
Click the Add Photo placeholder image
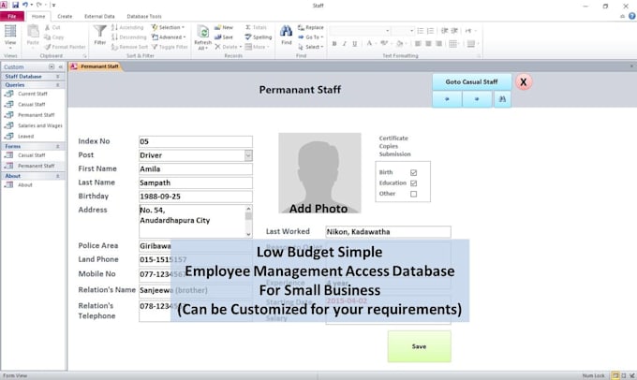pos(319,173)
